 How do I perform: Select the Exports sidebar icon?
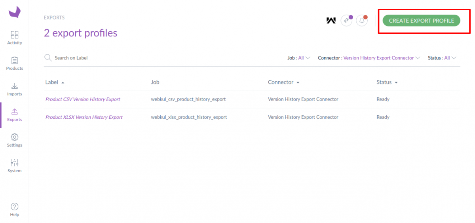[x=15, y=112]
